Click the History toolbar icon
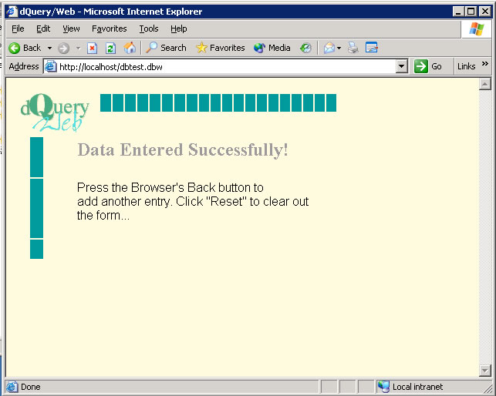This screenshot has width=496, height=396. tap(306, 48)
